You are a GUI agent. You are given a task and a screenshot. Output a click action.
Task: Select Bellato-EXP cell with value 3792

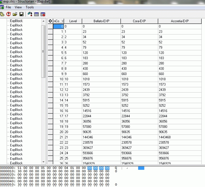coord(101,95)
